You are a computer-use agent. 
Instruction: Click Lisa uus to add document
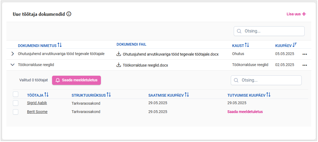pyautogui.click(x=296, y=14)
